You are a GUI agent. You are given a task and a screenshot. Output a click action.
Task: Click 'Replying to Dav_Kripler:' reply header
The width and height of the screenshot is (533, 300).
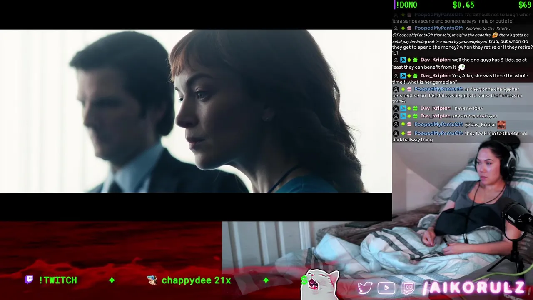point(487,28)
